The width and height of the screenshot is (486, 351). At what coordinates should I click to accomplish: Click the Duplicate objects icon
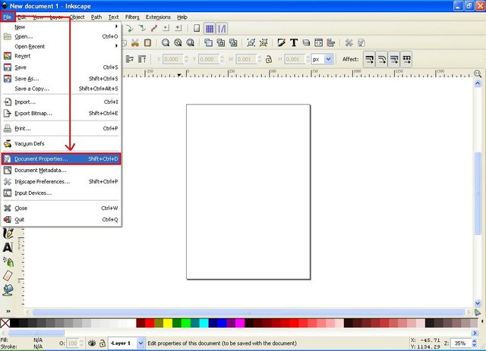pyautogui.click(x=208, y=42)
